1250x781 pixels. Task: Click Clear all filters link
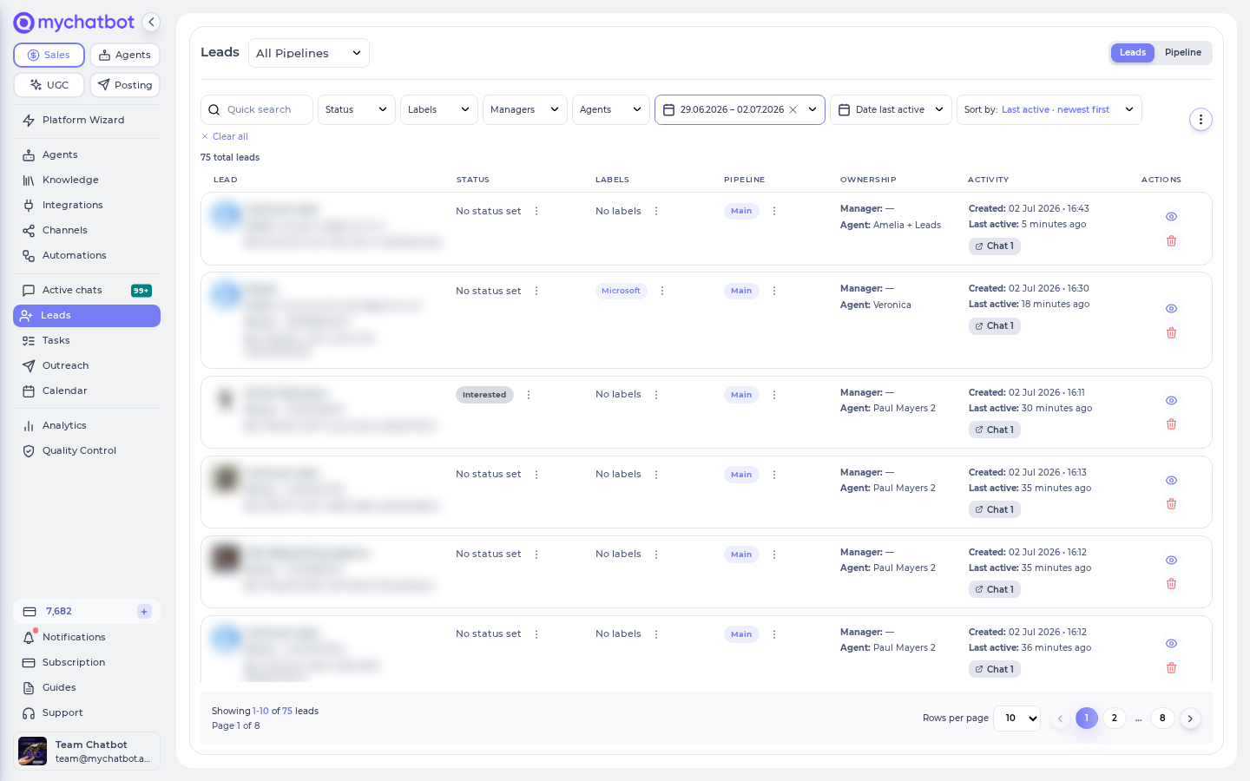pyautogui.click(x=225, y=137)
